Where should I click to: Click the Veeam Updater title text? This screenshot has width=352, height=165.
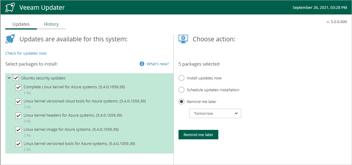[42, 8]
